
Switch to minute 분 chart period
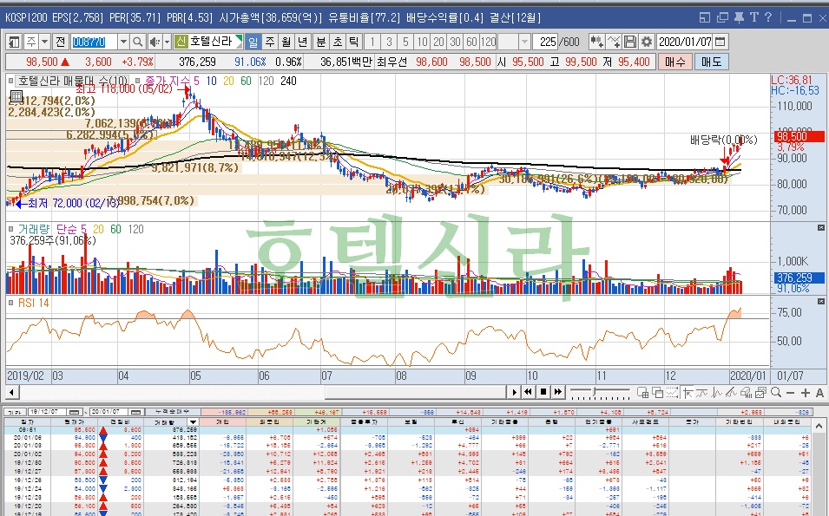[x=321, y=42]
